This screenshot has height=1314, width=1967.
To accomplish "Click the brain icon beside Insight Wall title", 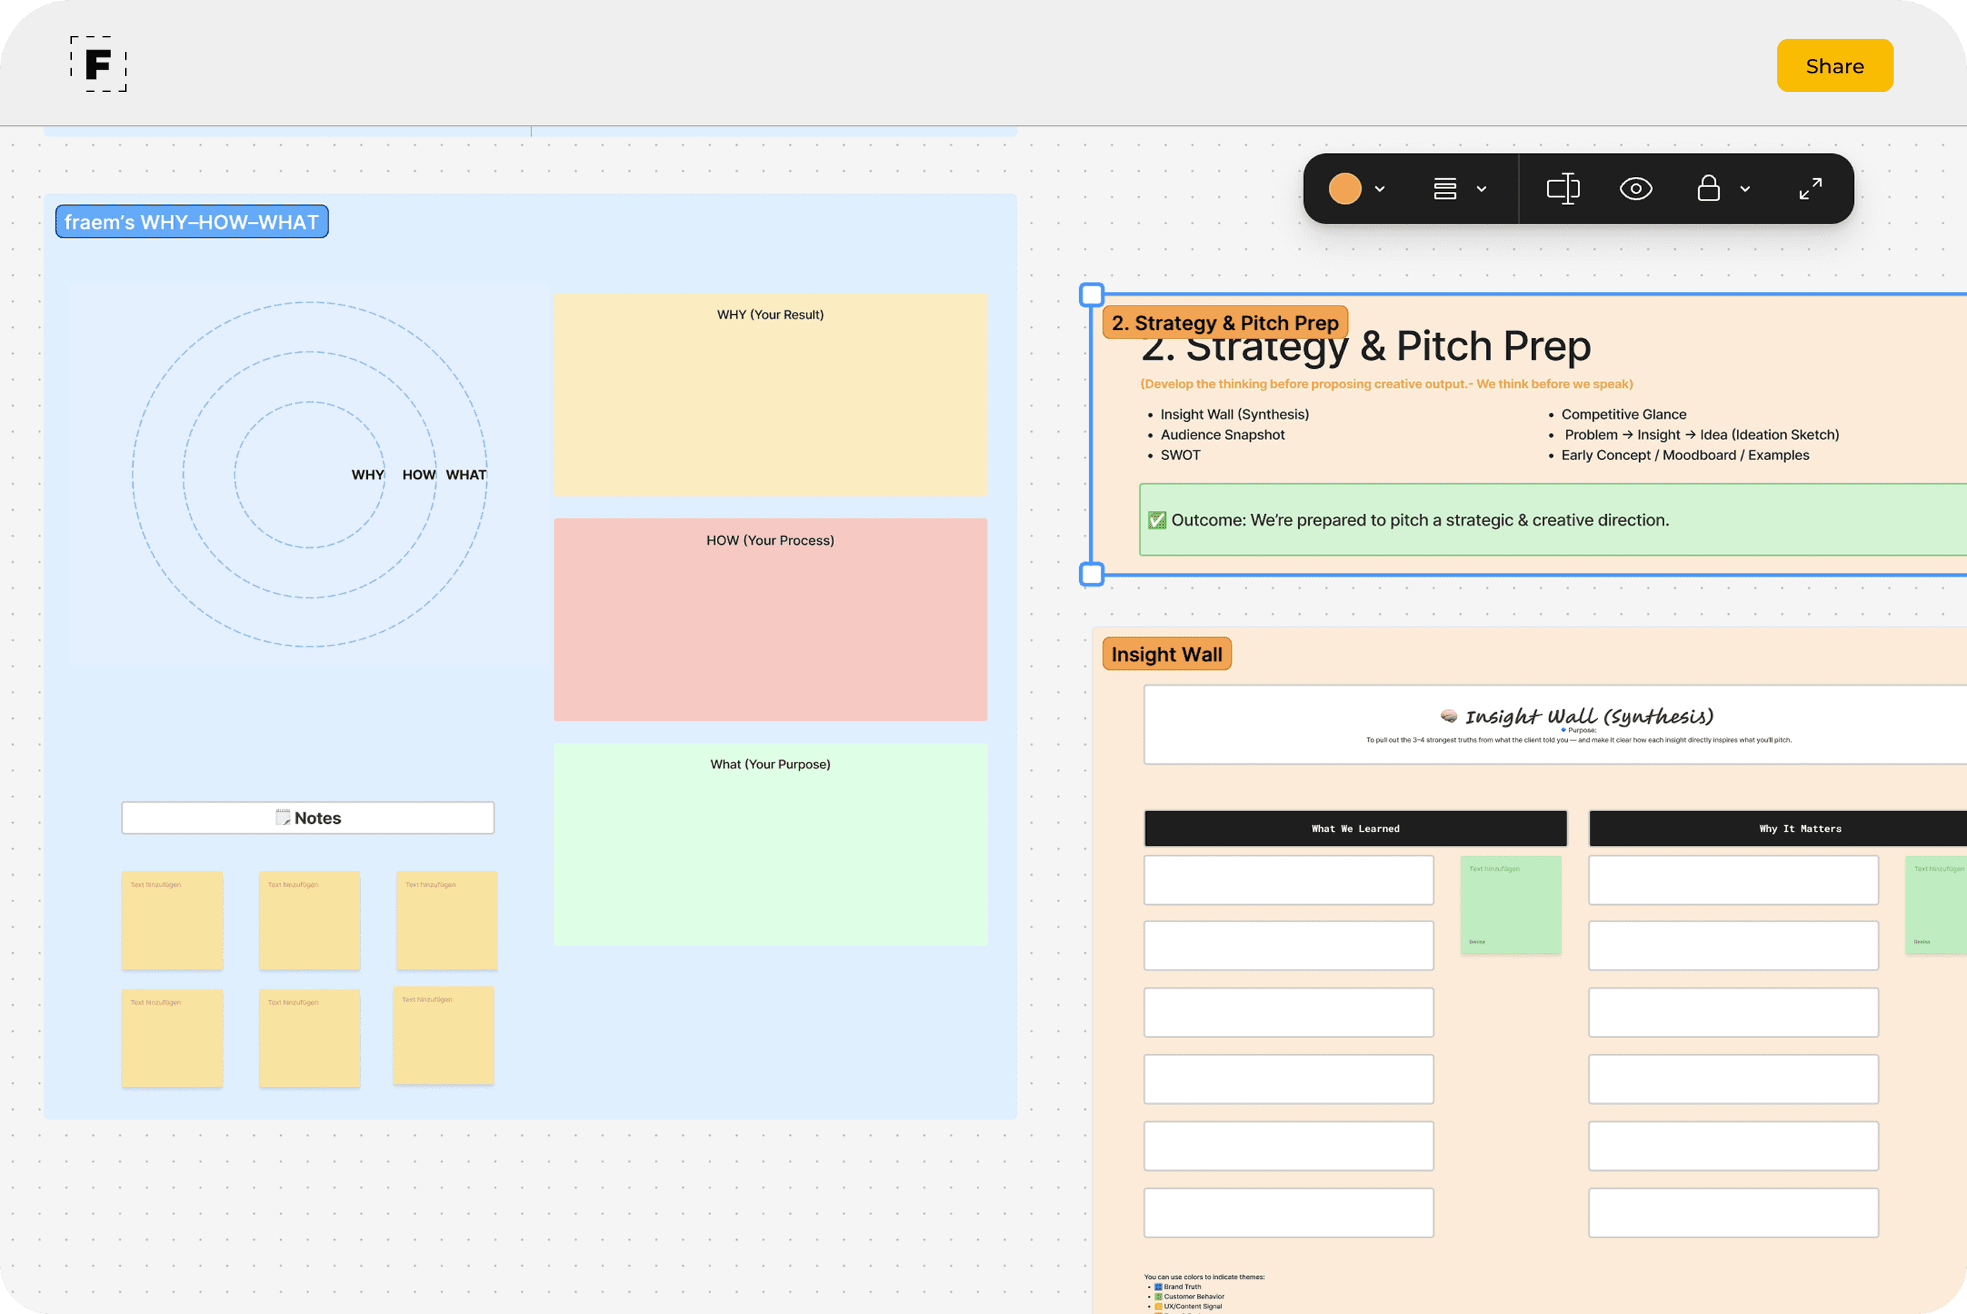I will [x=1449, y=716].
